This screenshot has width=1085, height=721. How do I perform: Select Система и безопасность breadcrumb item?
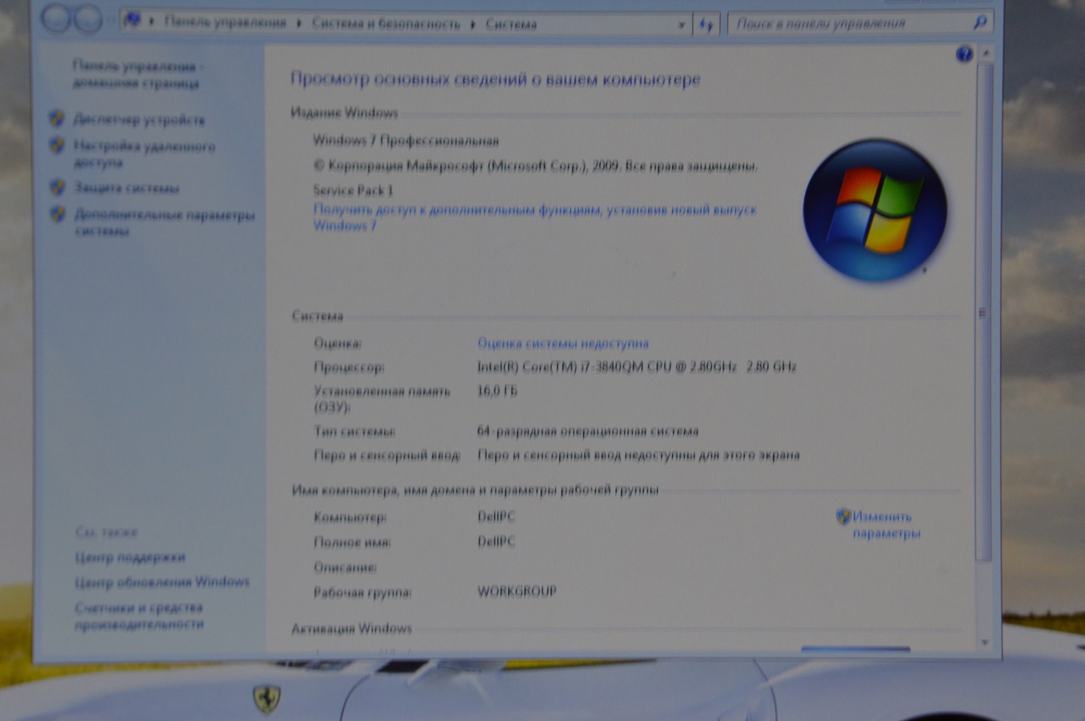click(x=386, y=24)
